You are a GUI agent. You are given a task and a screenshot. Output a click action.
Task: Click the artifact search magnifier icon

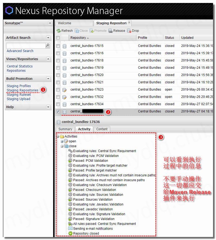click(48, 45)
